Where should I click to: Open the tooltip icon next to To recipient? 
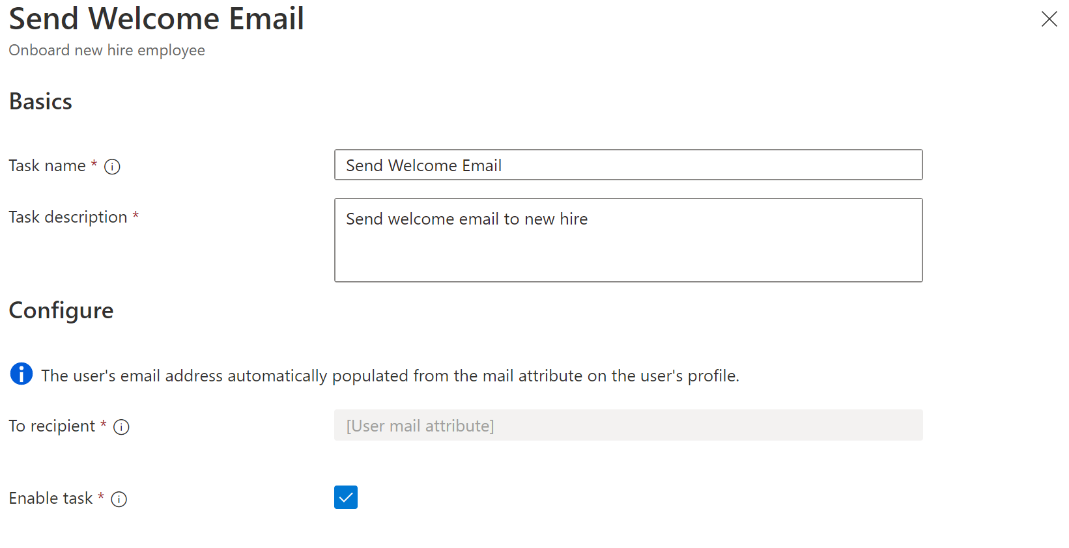point(121,428)
